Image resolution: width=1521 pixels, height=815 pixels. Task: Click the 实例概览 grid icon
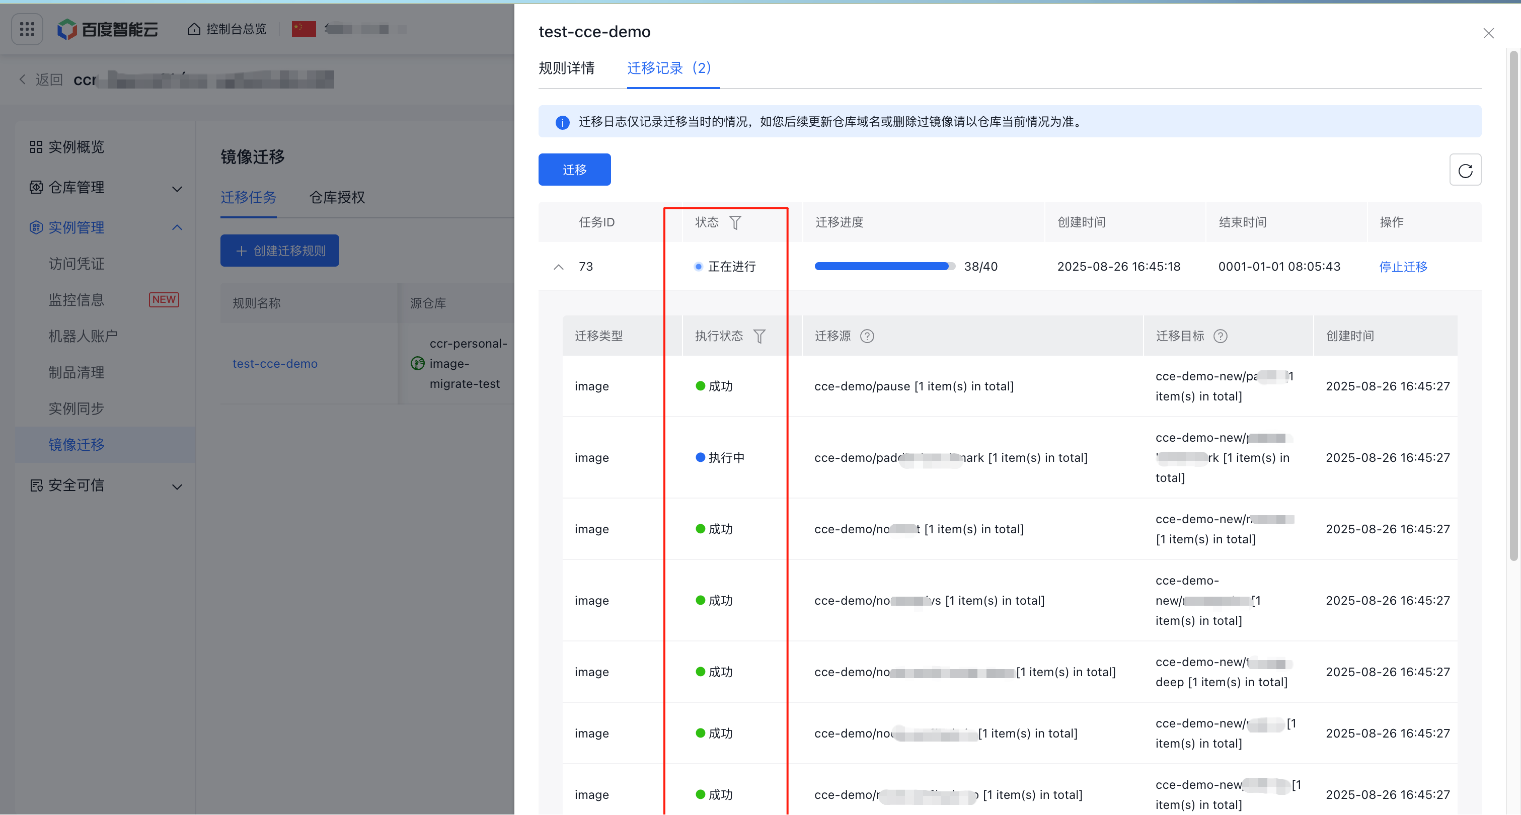(x=36, y=147)
